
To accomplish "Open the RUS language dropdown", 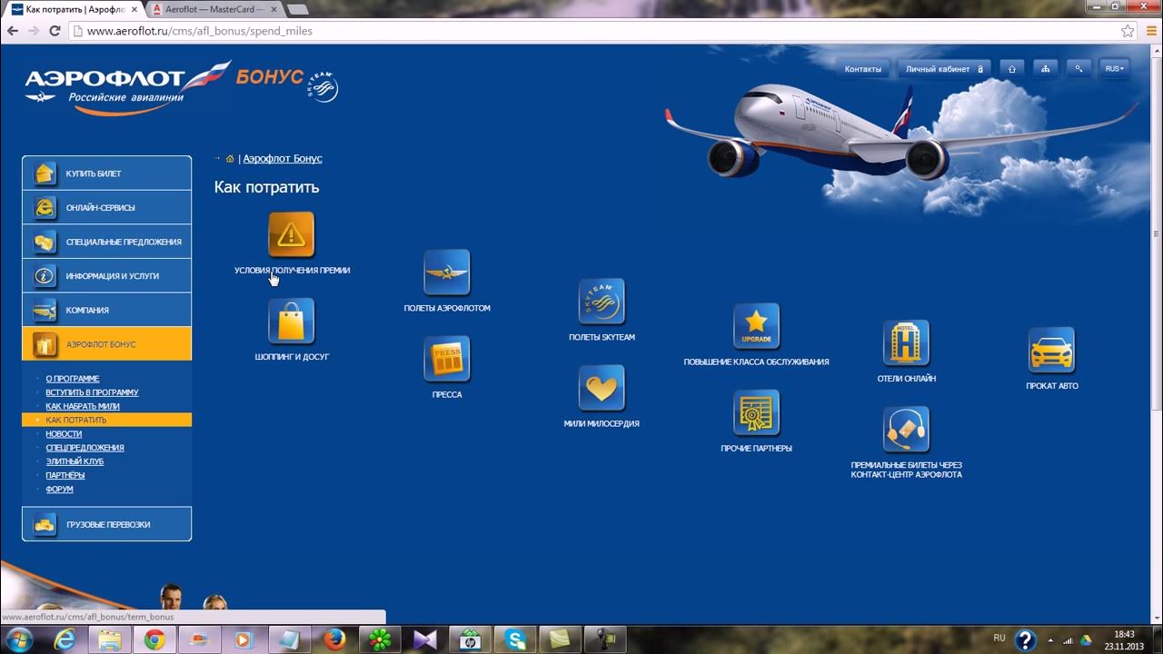I will 1114,69.
